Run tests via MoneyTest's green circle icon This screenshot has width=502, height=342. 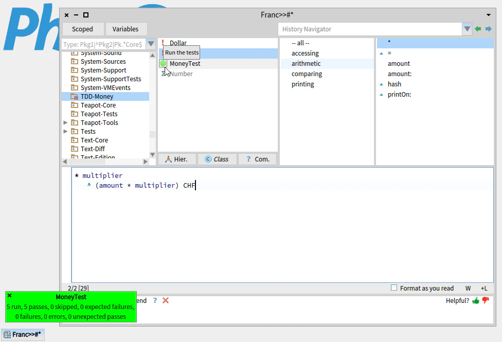(x=163, y=63)
